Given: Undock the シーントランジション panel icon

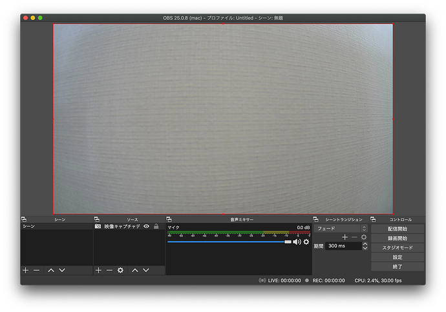Looking at the screenshot, I should tap(315, 219).
